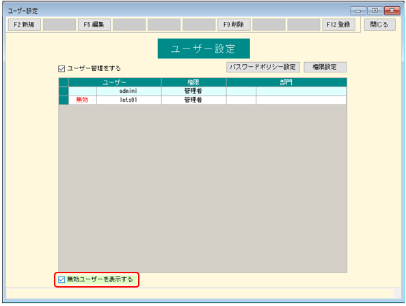
Task: Click the F12 登録 button
Action: pos(338,25)
